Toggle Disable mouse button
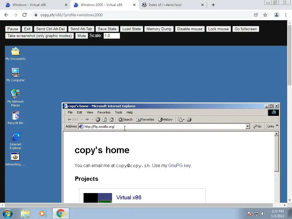 click(x=190, y=29)
